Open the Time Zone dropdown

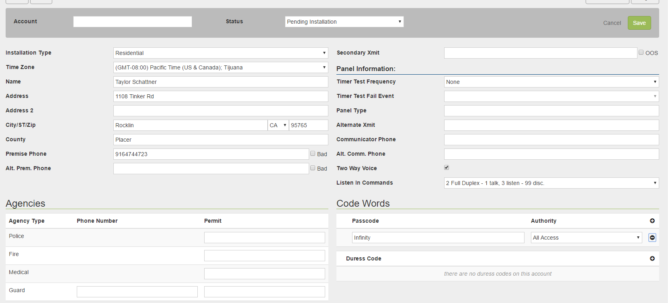220,67
